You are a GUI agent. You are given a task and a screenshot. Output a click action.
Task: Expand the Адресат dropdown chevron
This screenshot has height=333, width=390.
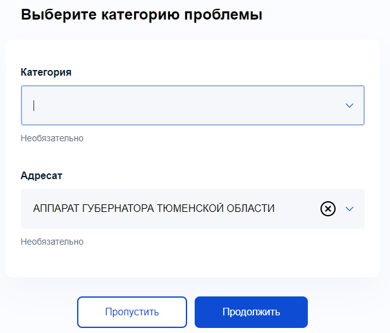(x=350, y=209)
